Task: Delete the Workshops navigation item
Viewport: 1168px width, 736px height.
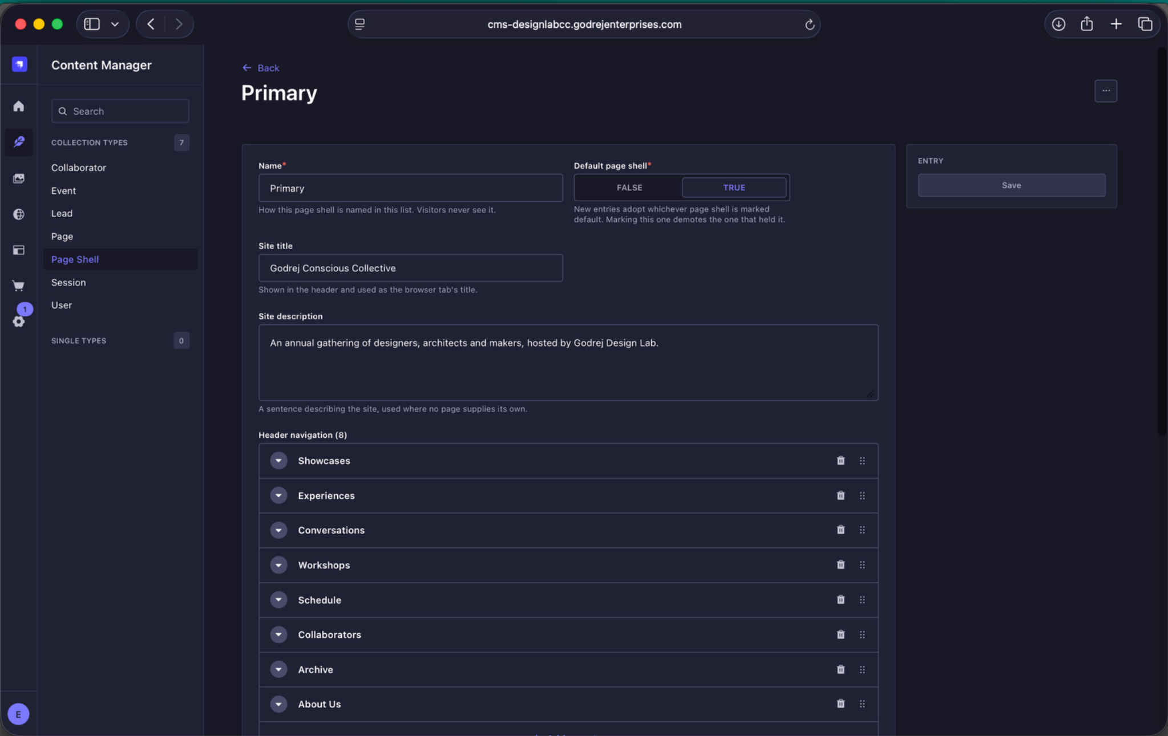Action: (840, 564)
